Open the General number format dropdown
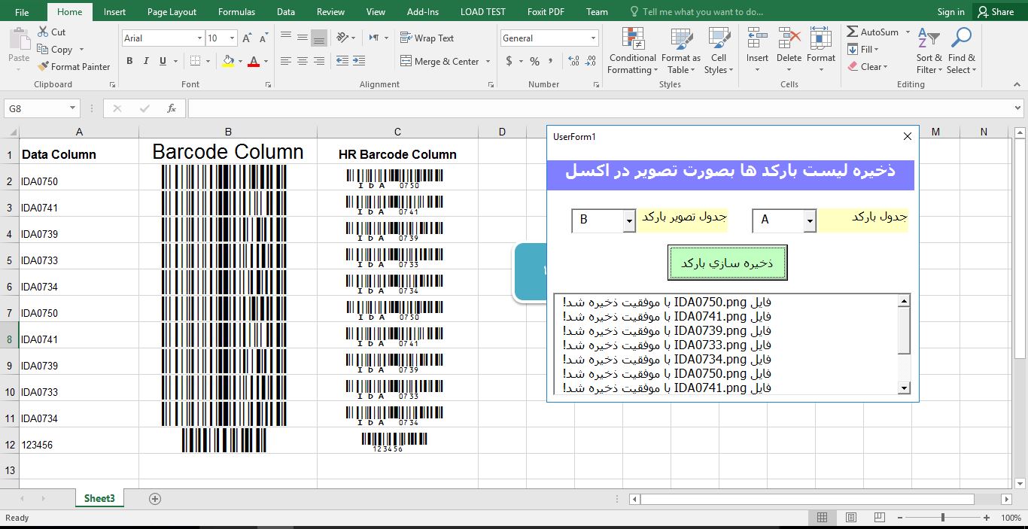The width and height of the screenshot is (1028, 529). click(594, 38)
